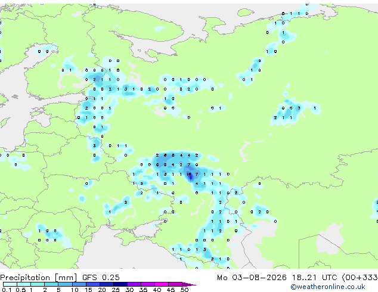Select the 0.5–1 mm legend color swatch
Image resolution: width=378 pixels, height=292 pixels.
[x=24, y=284]
